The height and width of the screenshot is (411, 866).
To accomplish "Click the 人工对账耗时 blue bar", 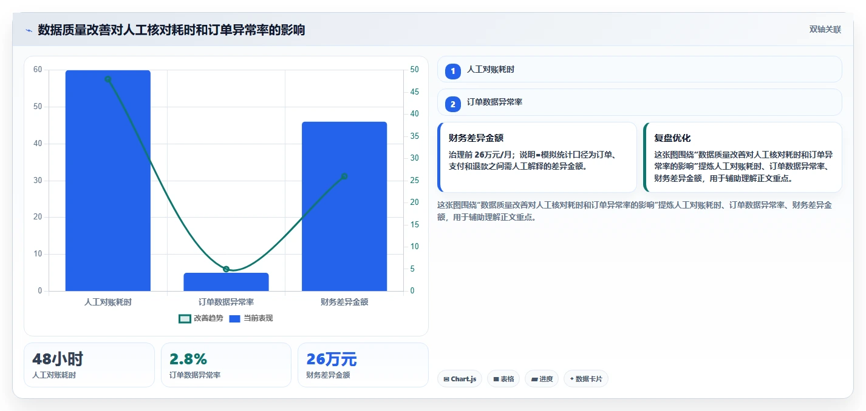I will click(x=108, y=181).
